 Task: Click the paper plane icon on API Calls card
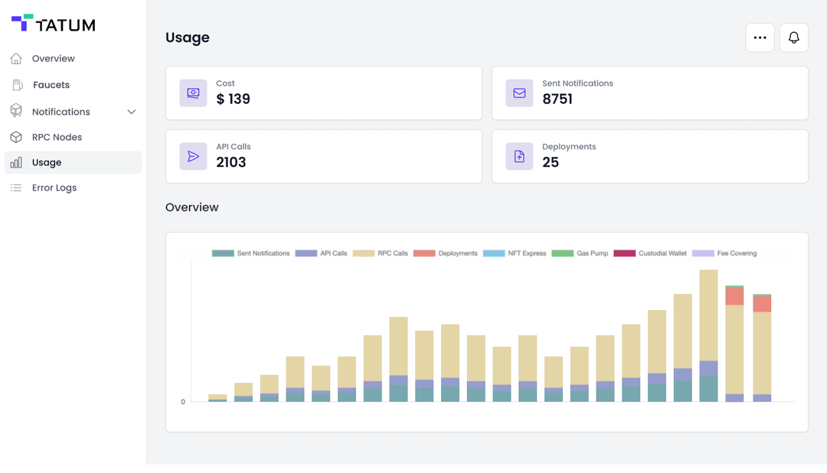[193, 156]
